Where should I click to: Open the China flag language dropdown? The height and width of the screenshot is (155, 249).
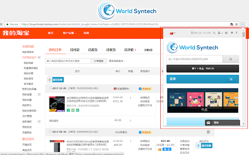[x=172, y=33]
